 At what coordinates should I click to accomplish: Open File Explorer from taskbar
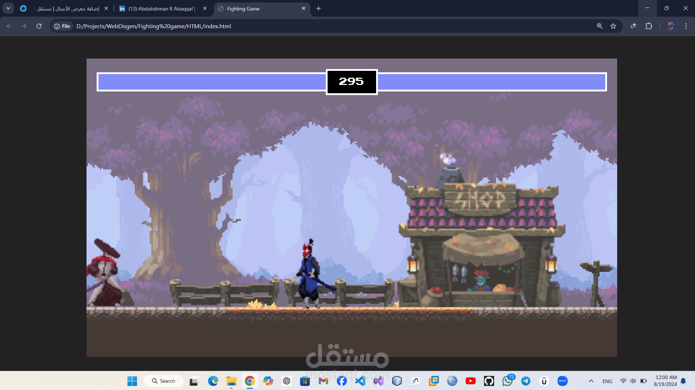pos(231,381)
